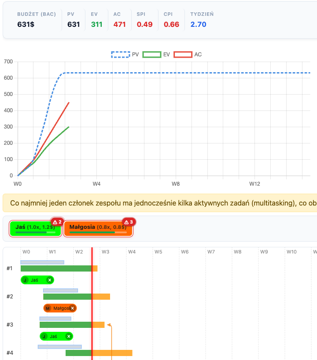
Task: Toggle the AC dataset in chart legend
Action: click(188, 55)
